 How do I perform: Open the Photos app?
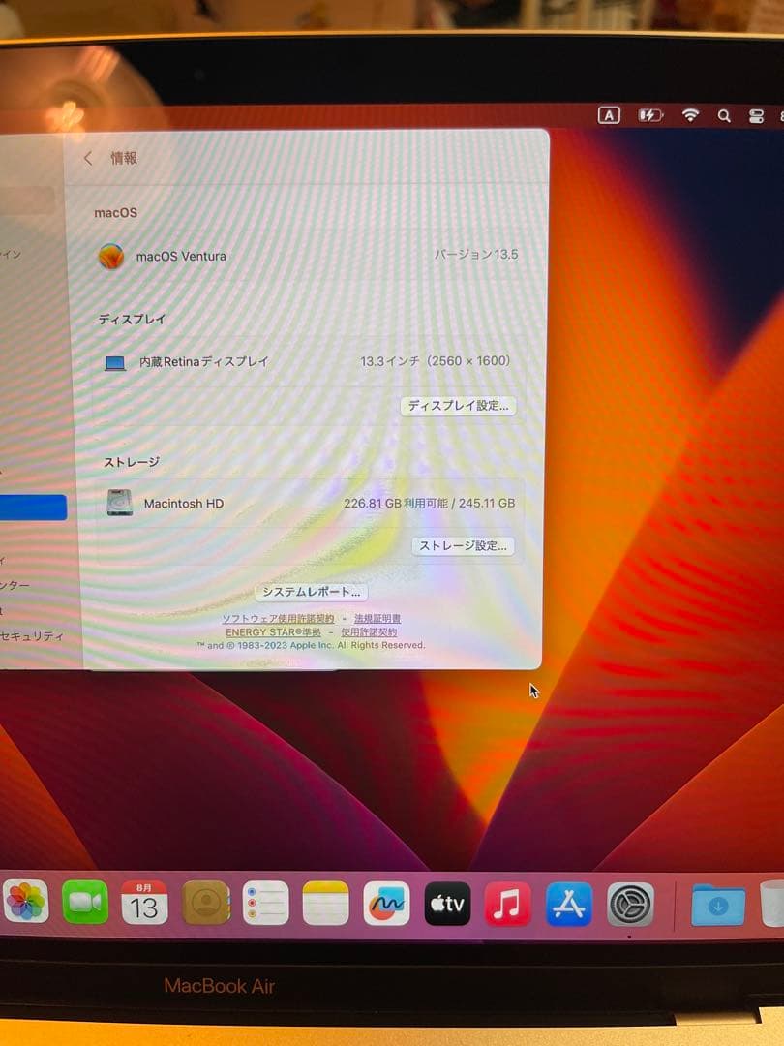pos(26,903)
